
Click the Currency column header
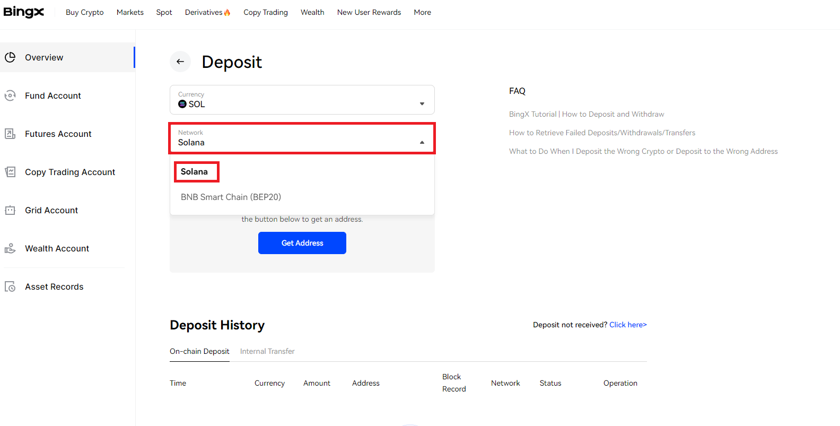[x=269, y=383]
